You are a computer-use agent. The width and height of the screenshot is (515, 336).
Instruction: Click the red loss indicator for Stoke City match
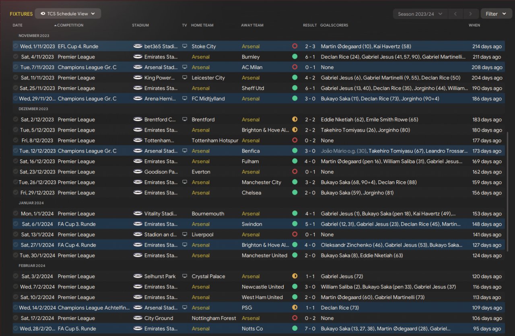coord(295,46)
